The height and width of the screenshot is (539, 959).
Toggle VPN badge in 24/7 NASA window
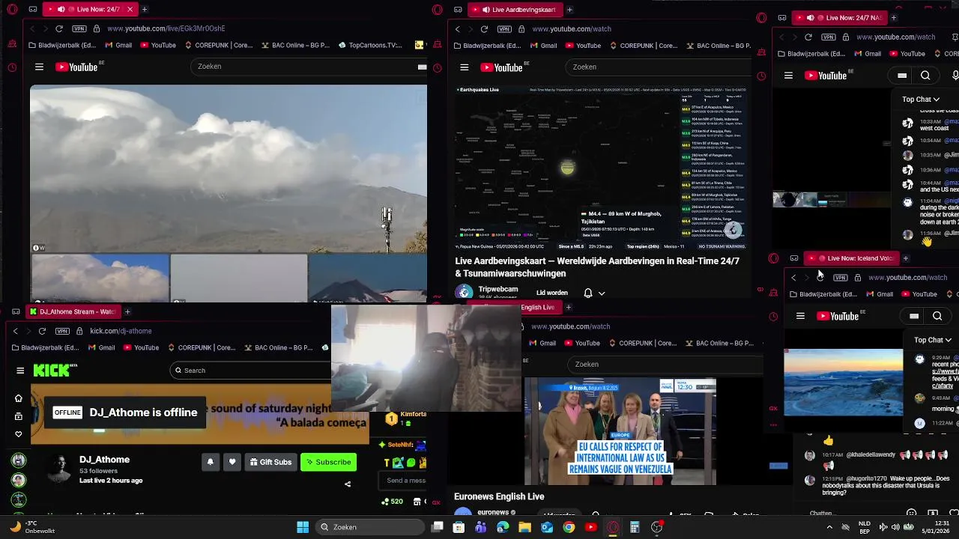[829, 37]
